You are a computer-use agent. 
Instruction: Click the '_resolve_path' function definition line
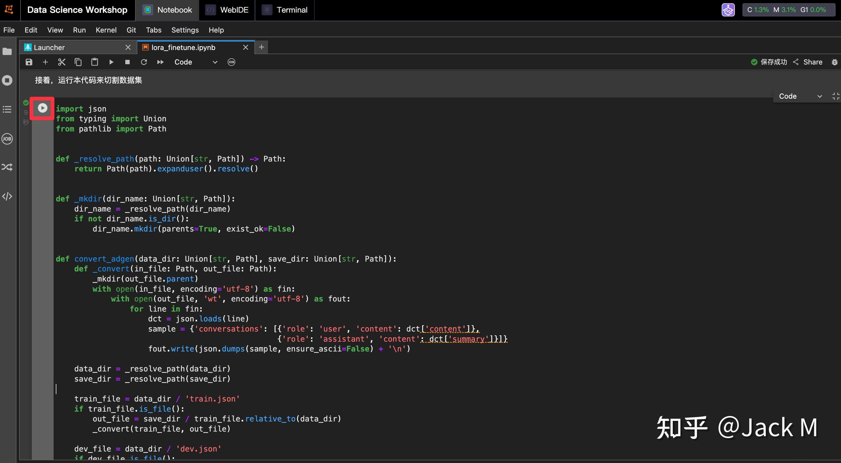(x=171, y=159)
